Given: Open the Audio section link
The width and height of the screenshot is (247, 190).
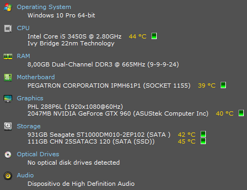Looking at the screenshot, I should (x=25, y=175).
